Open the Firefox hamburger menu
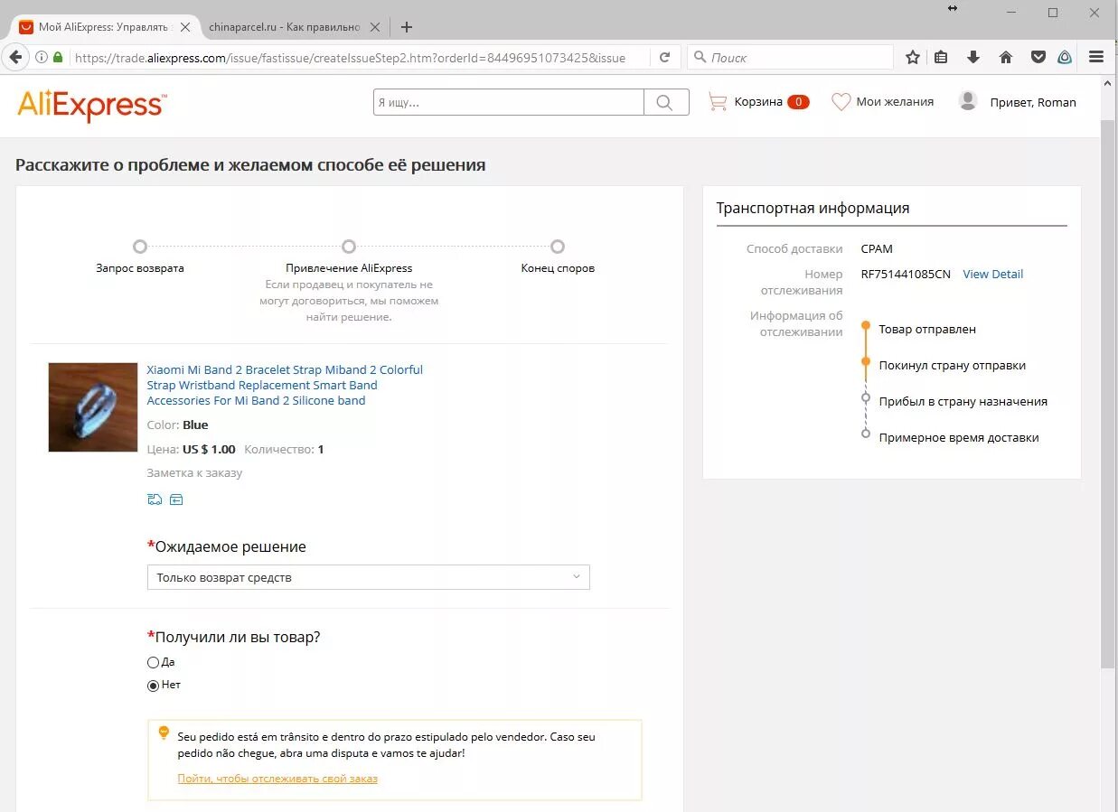Image resolution: width=1118 pixels, height=812 pixels. 1096,57
